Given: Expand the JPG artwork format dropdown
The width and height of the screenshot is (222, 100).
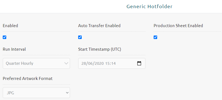Looking at the screenshot, I should coord(37,93).
